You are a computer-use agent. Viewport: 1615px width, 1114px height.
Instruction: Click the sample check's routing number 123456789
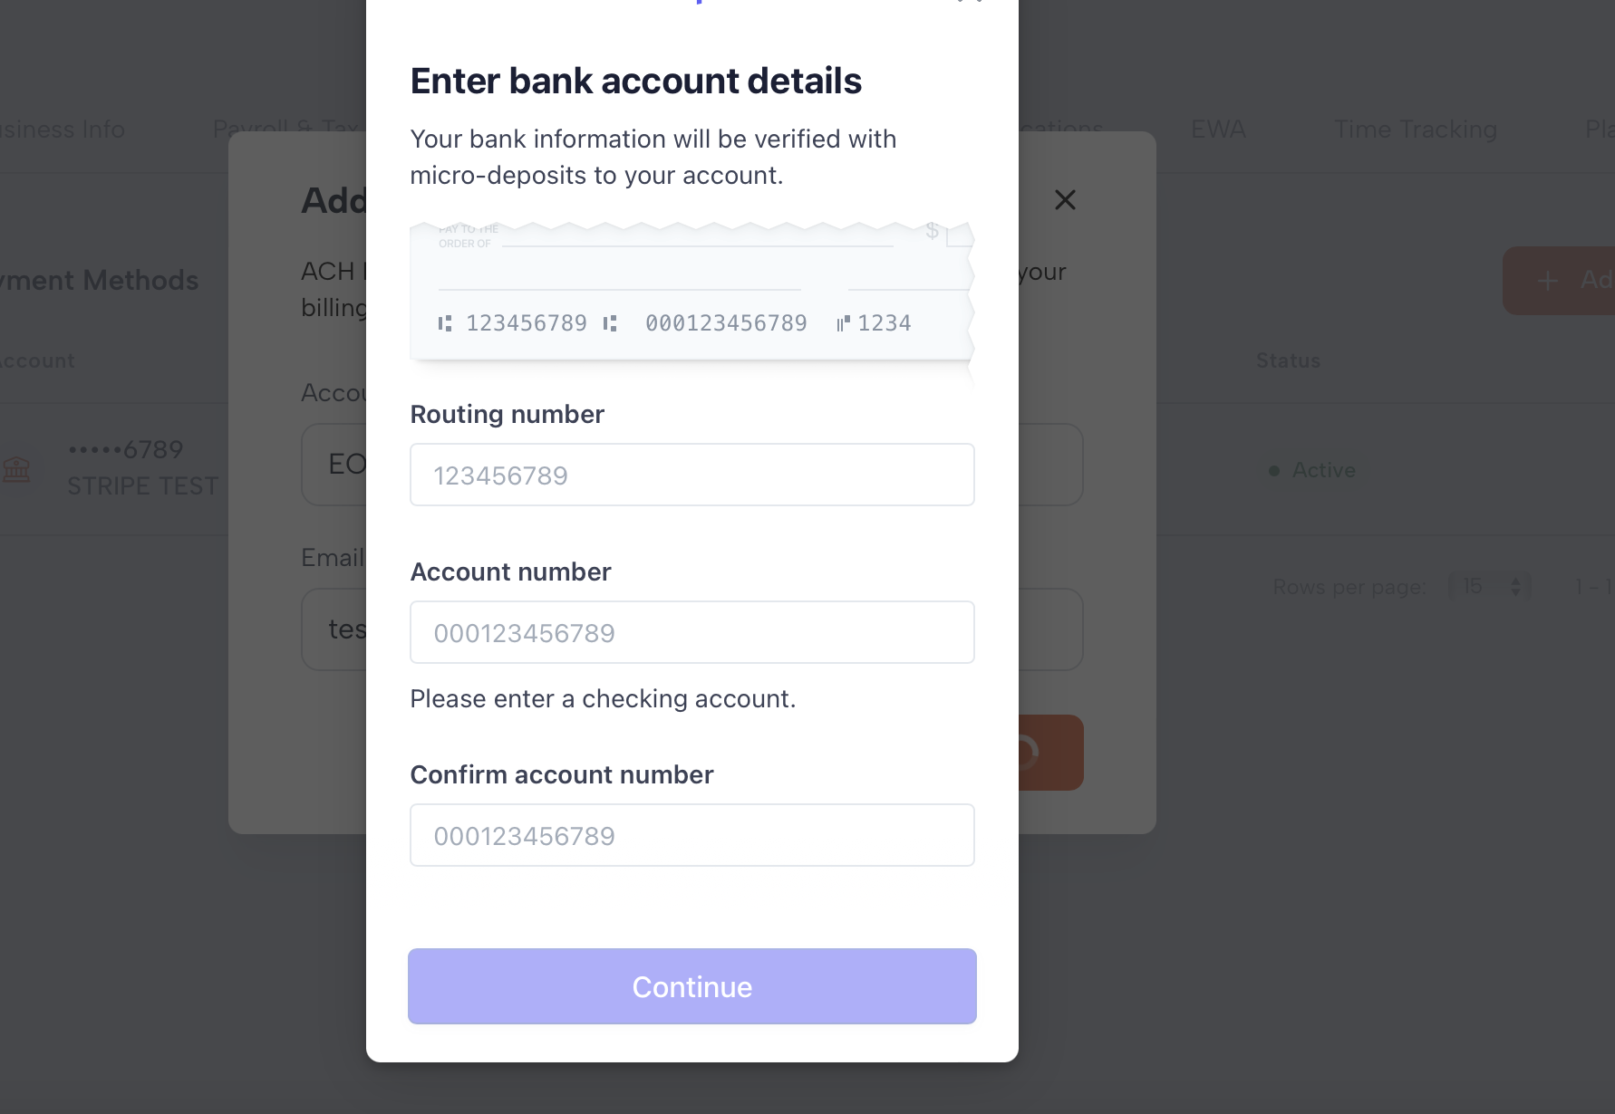pos(526,323)
